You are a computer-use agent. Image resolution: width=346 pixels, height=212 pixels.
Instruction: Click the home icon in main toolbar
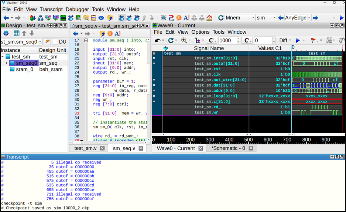point(209,18)
